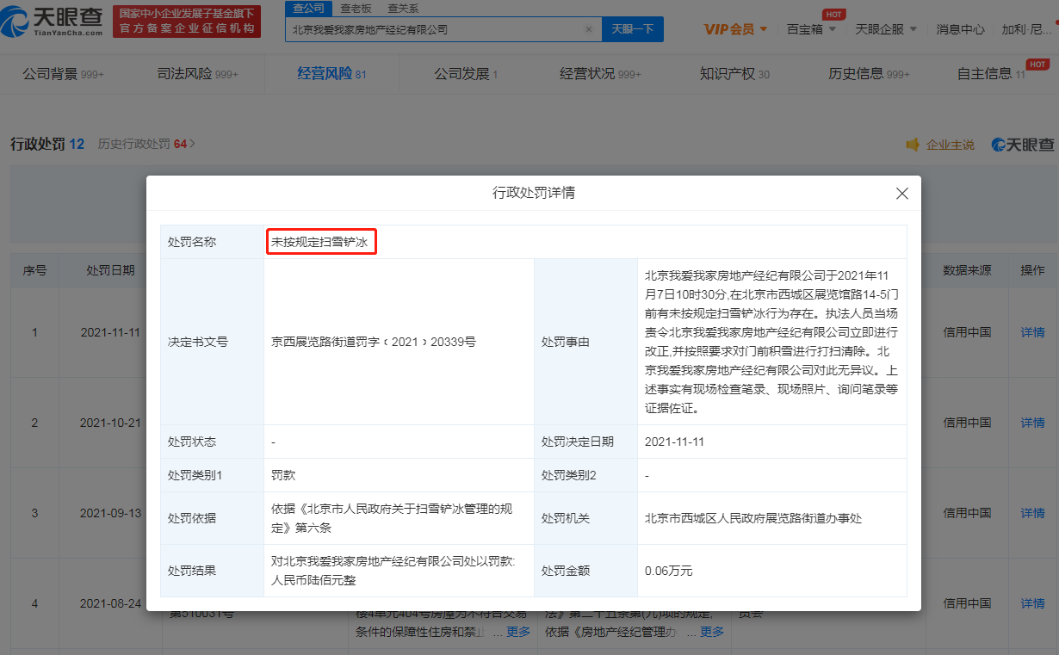The image size is (1059, 655).
Task: Click the 天眼查 logo beside 企业主说
Action: pyautogui.click(x=1022, y=145)
